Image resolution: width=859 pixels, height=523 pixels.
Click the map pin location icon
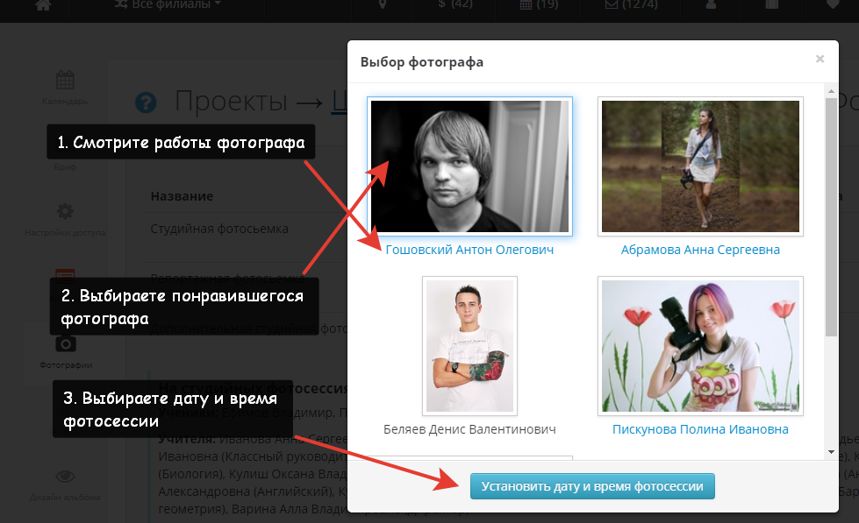click(383, 4)
